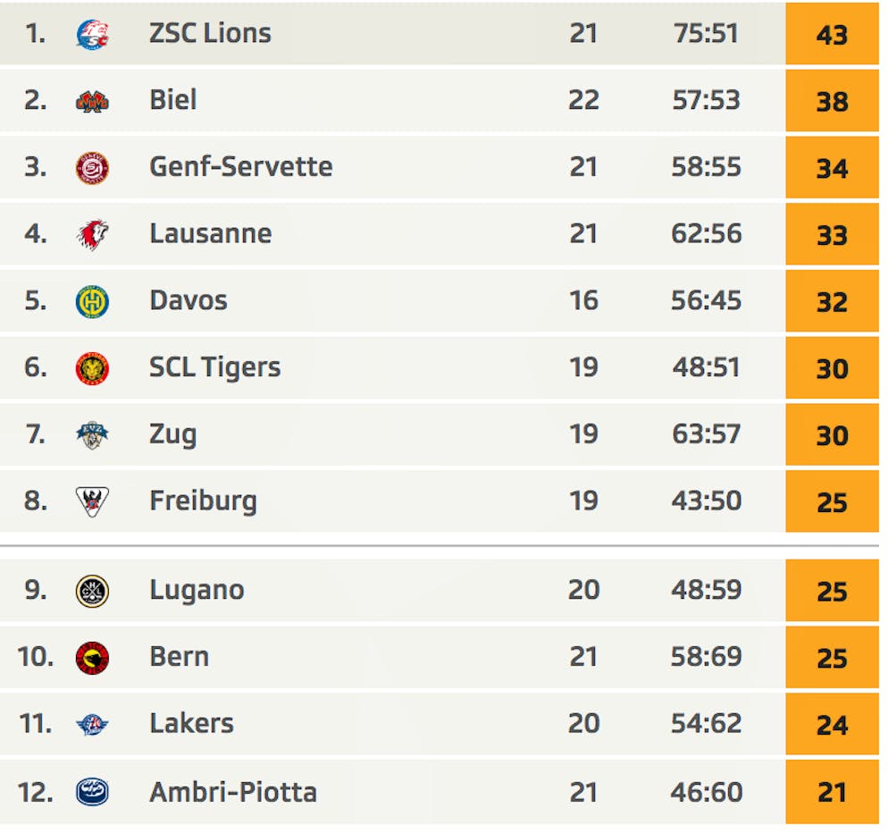888x833 pixels.
Task: Click ZSC Lions' 43 points cell
Action: coord(832,33)
